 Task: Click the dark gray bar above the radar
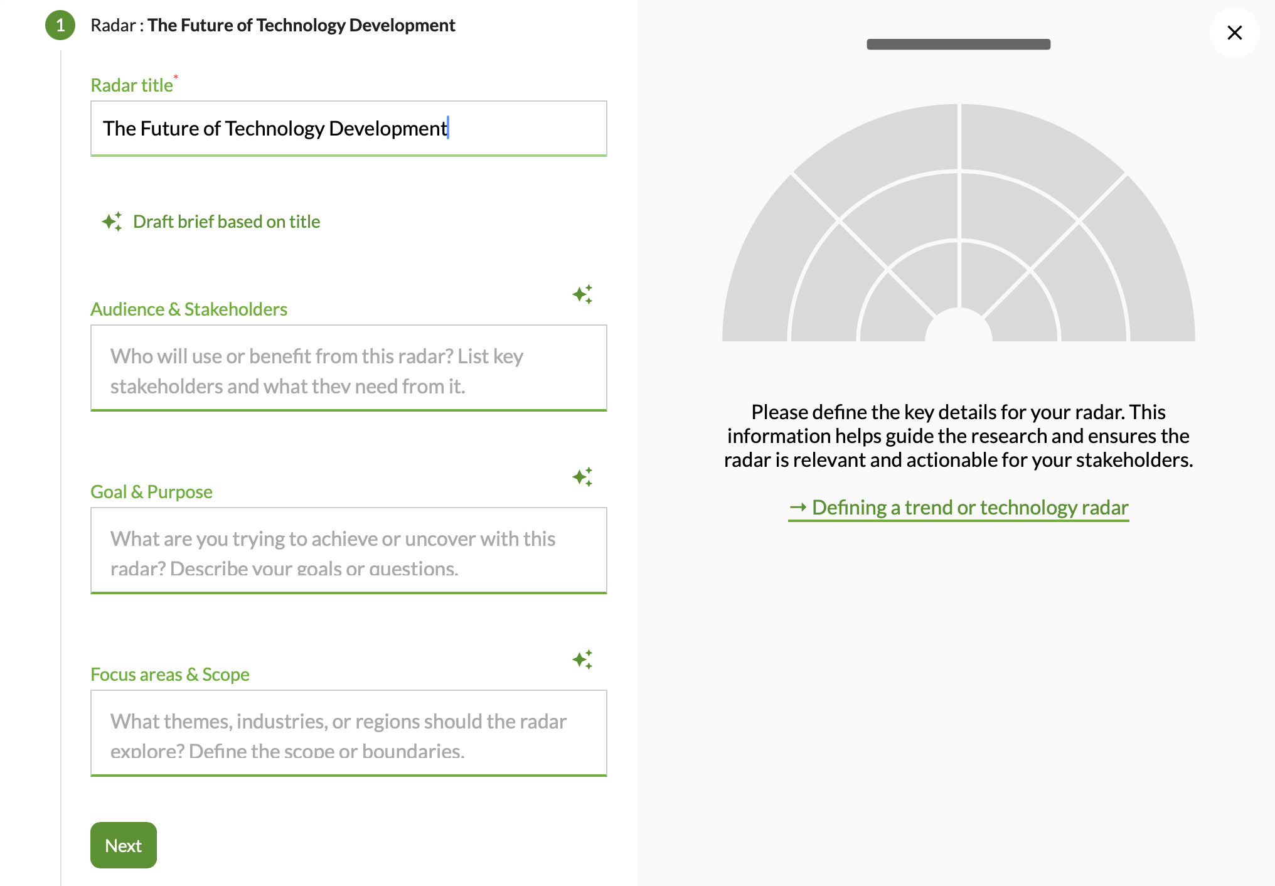click(958, 44)
